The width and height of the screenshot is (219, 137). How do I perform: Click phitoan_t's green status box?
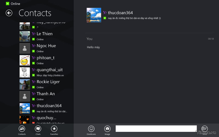pos(33,63)
